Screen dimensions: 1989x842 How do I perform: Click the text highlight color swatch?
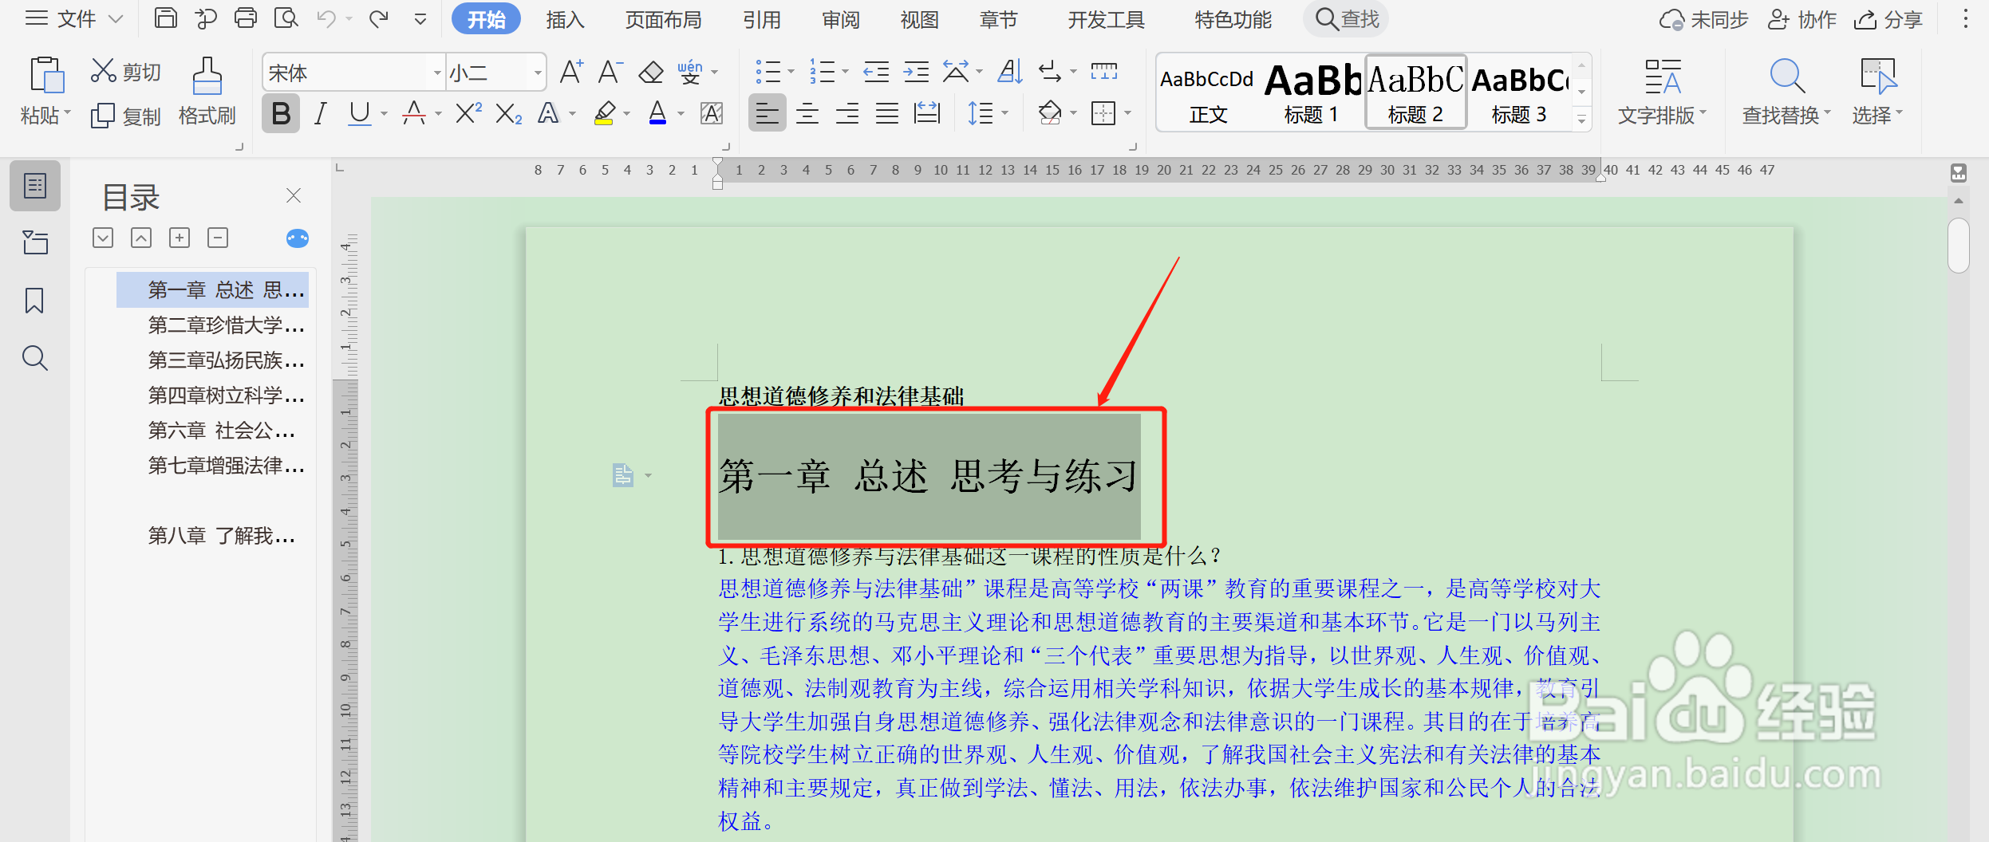[x=605, y=114]
